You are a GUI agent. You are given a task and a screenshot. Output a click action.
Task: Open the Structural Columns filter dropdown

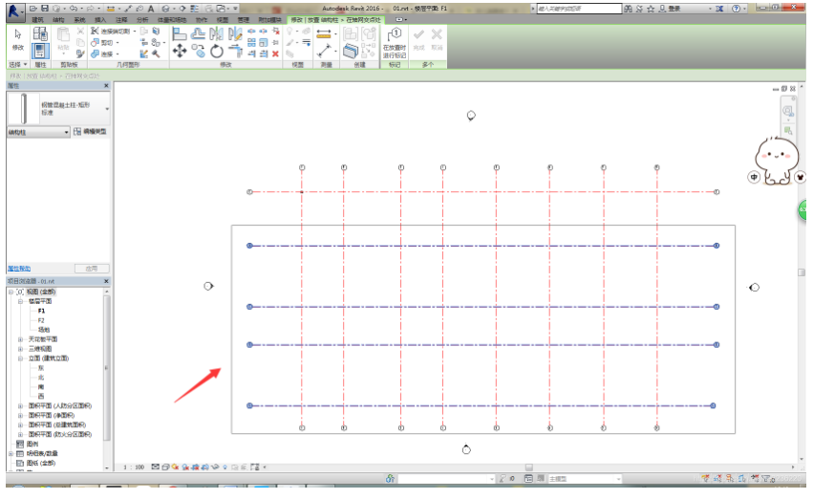tap(38, 132)
